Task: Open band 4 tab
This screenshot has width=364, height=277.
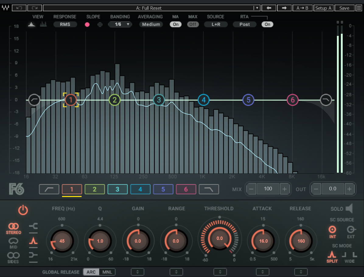Action: (140, 189)
